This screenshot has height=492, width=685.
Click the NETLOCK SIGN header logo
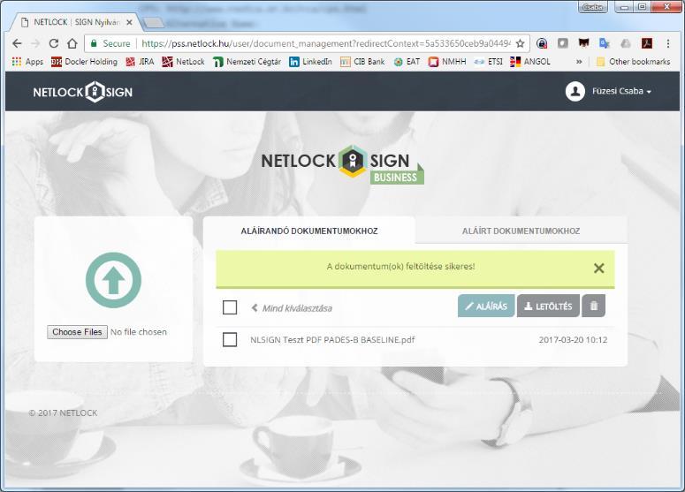coord(83,92)
